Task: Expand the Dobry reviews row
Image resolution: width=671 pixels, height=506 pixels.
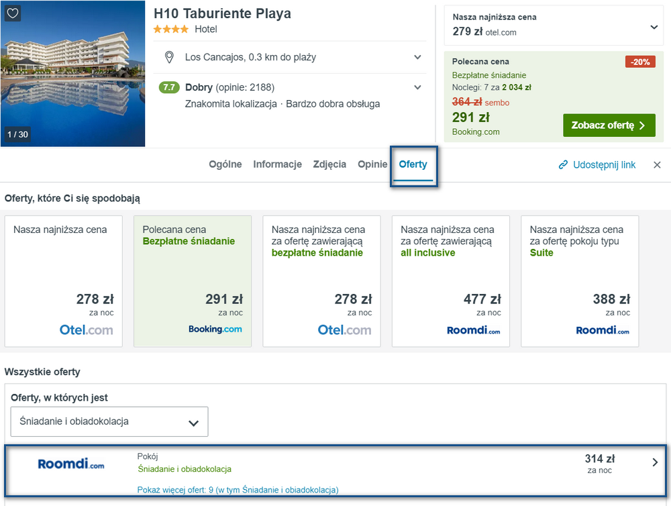Action: (x=417, y=87)
